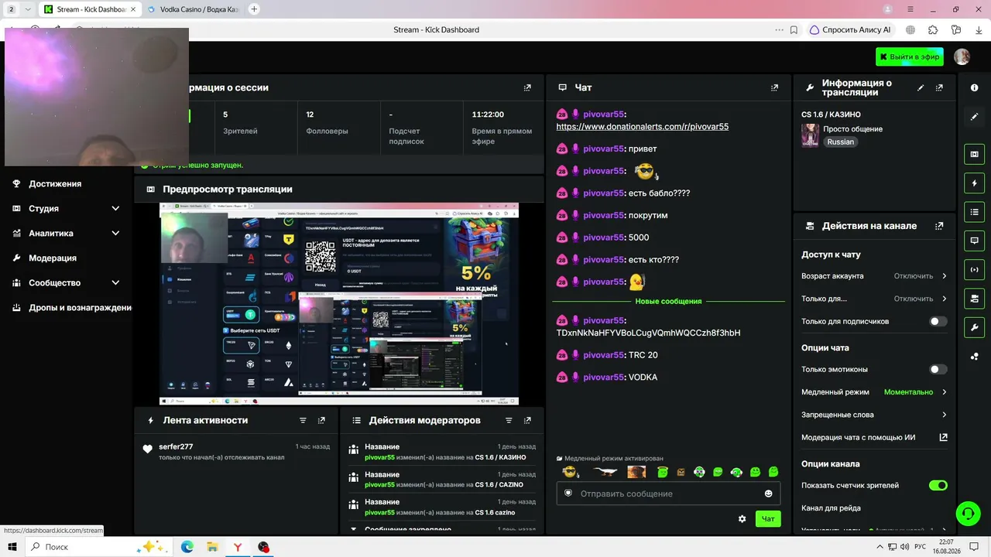Click the browser bookmark icon in the address bar
Screen dimensions: 991x557
(x=794, y=30)
